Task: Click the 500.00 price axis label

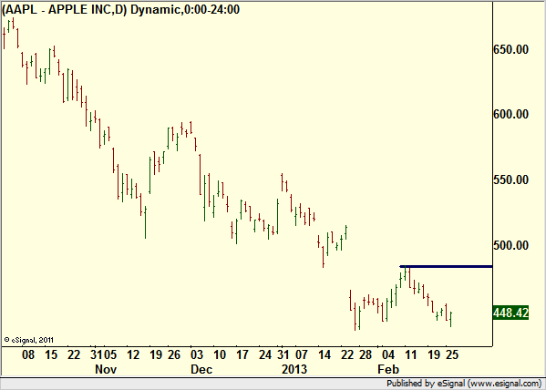Action: click(x=510, y=245)
